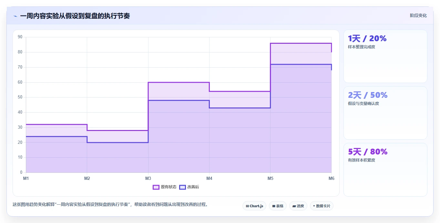
Task: Click the 有效样本积累度 caption
Action: pos(362,160)
